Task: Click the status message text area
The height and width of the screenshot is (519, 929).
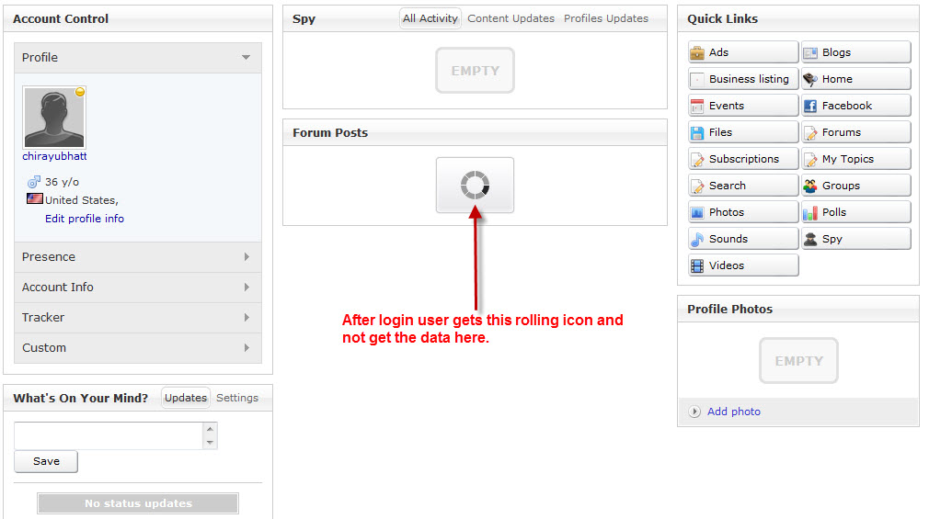Action: (x=109, y=435)
